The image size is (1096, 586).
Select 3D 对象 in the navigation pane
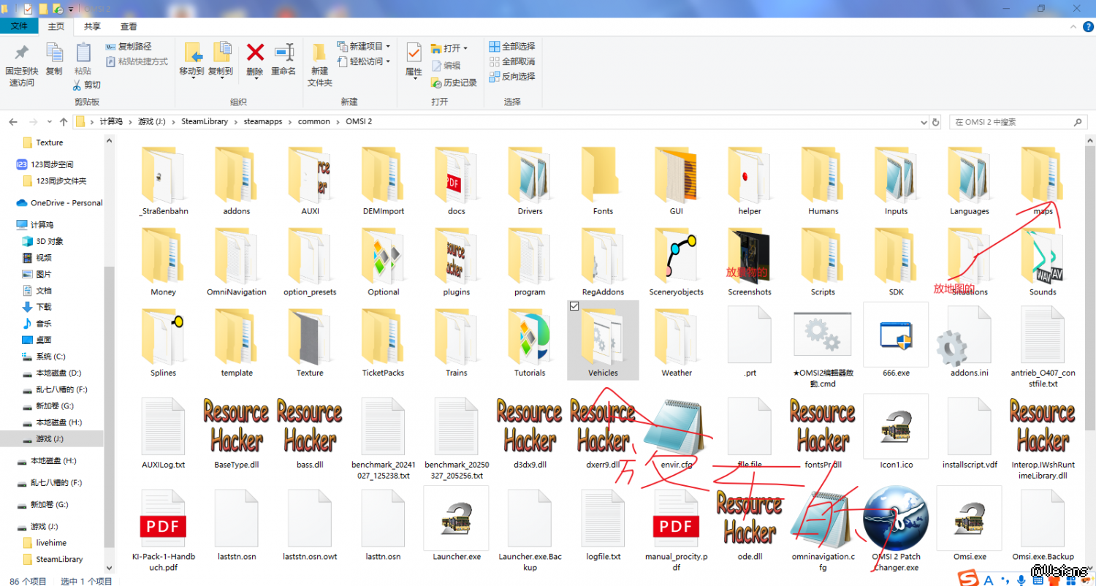(x=43, y=241)
